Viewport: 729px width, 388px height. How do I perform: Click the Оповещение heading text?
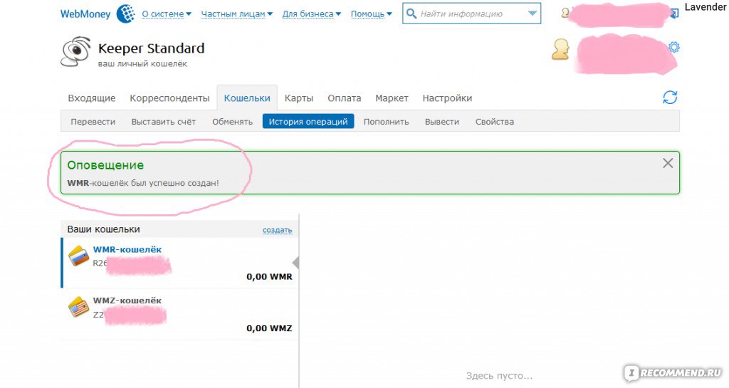(x=105, y=165)
